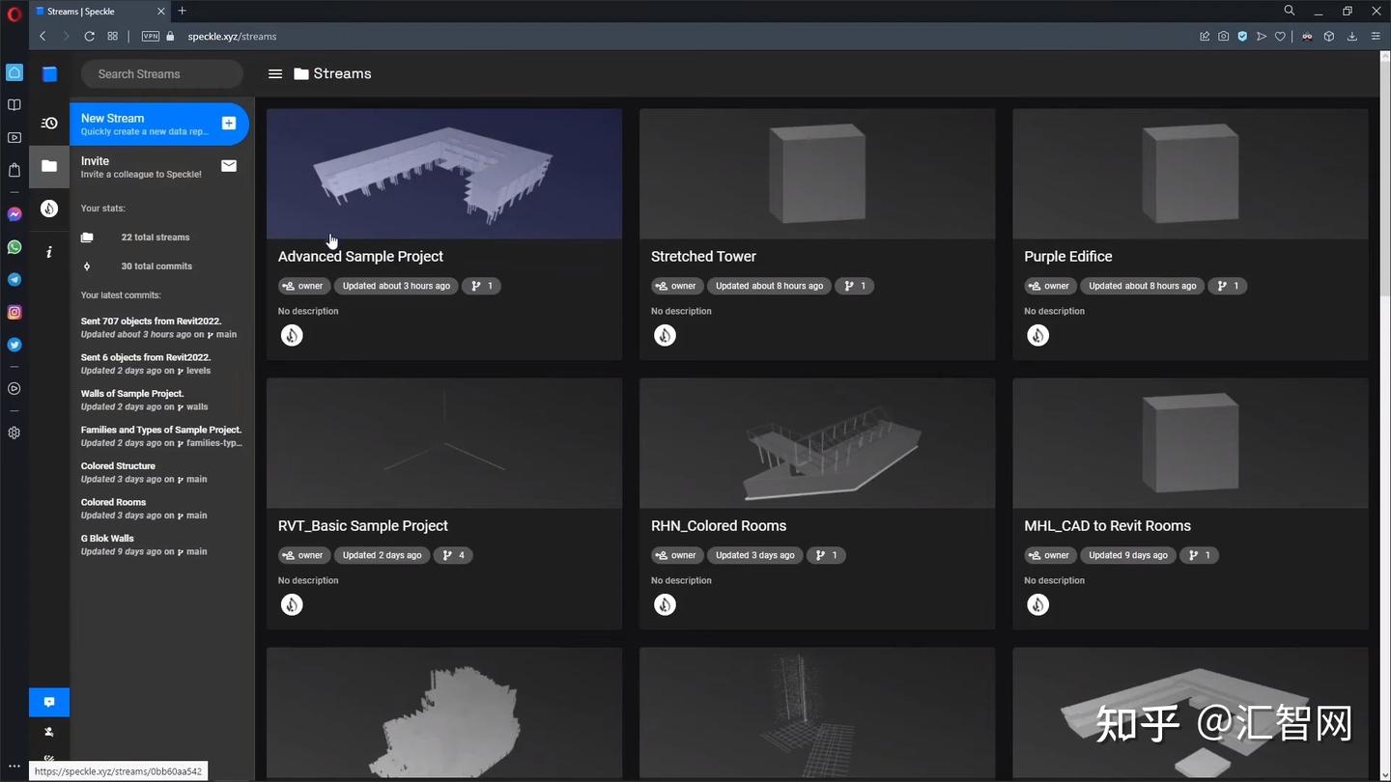Click the heart bookmark icon in address bar

1280,36
